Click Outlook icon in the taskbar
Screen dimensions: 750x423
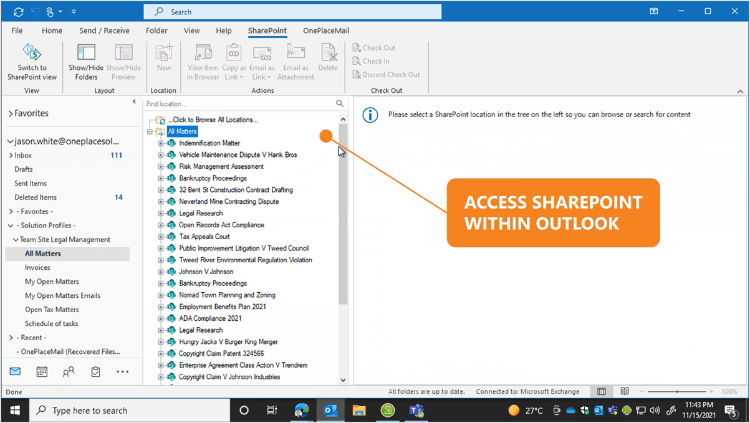tap(330, 410)
